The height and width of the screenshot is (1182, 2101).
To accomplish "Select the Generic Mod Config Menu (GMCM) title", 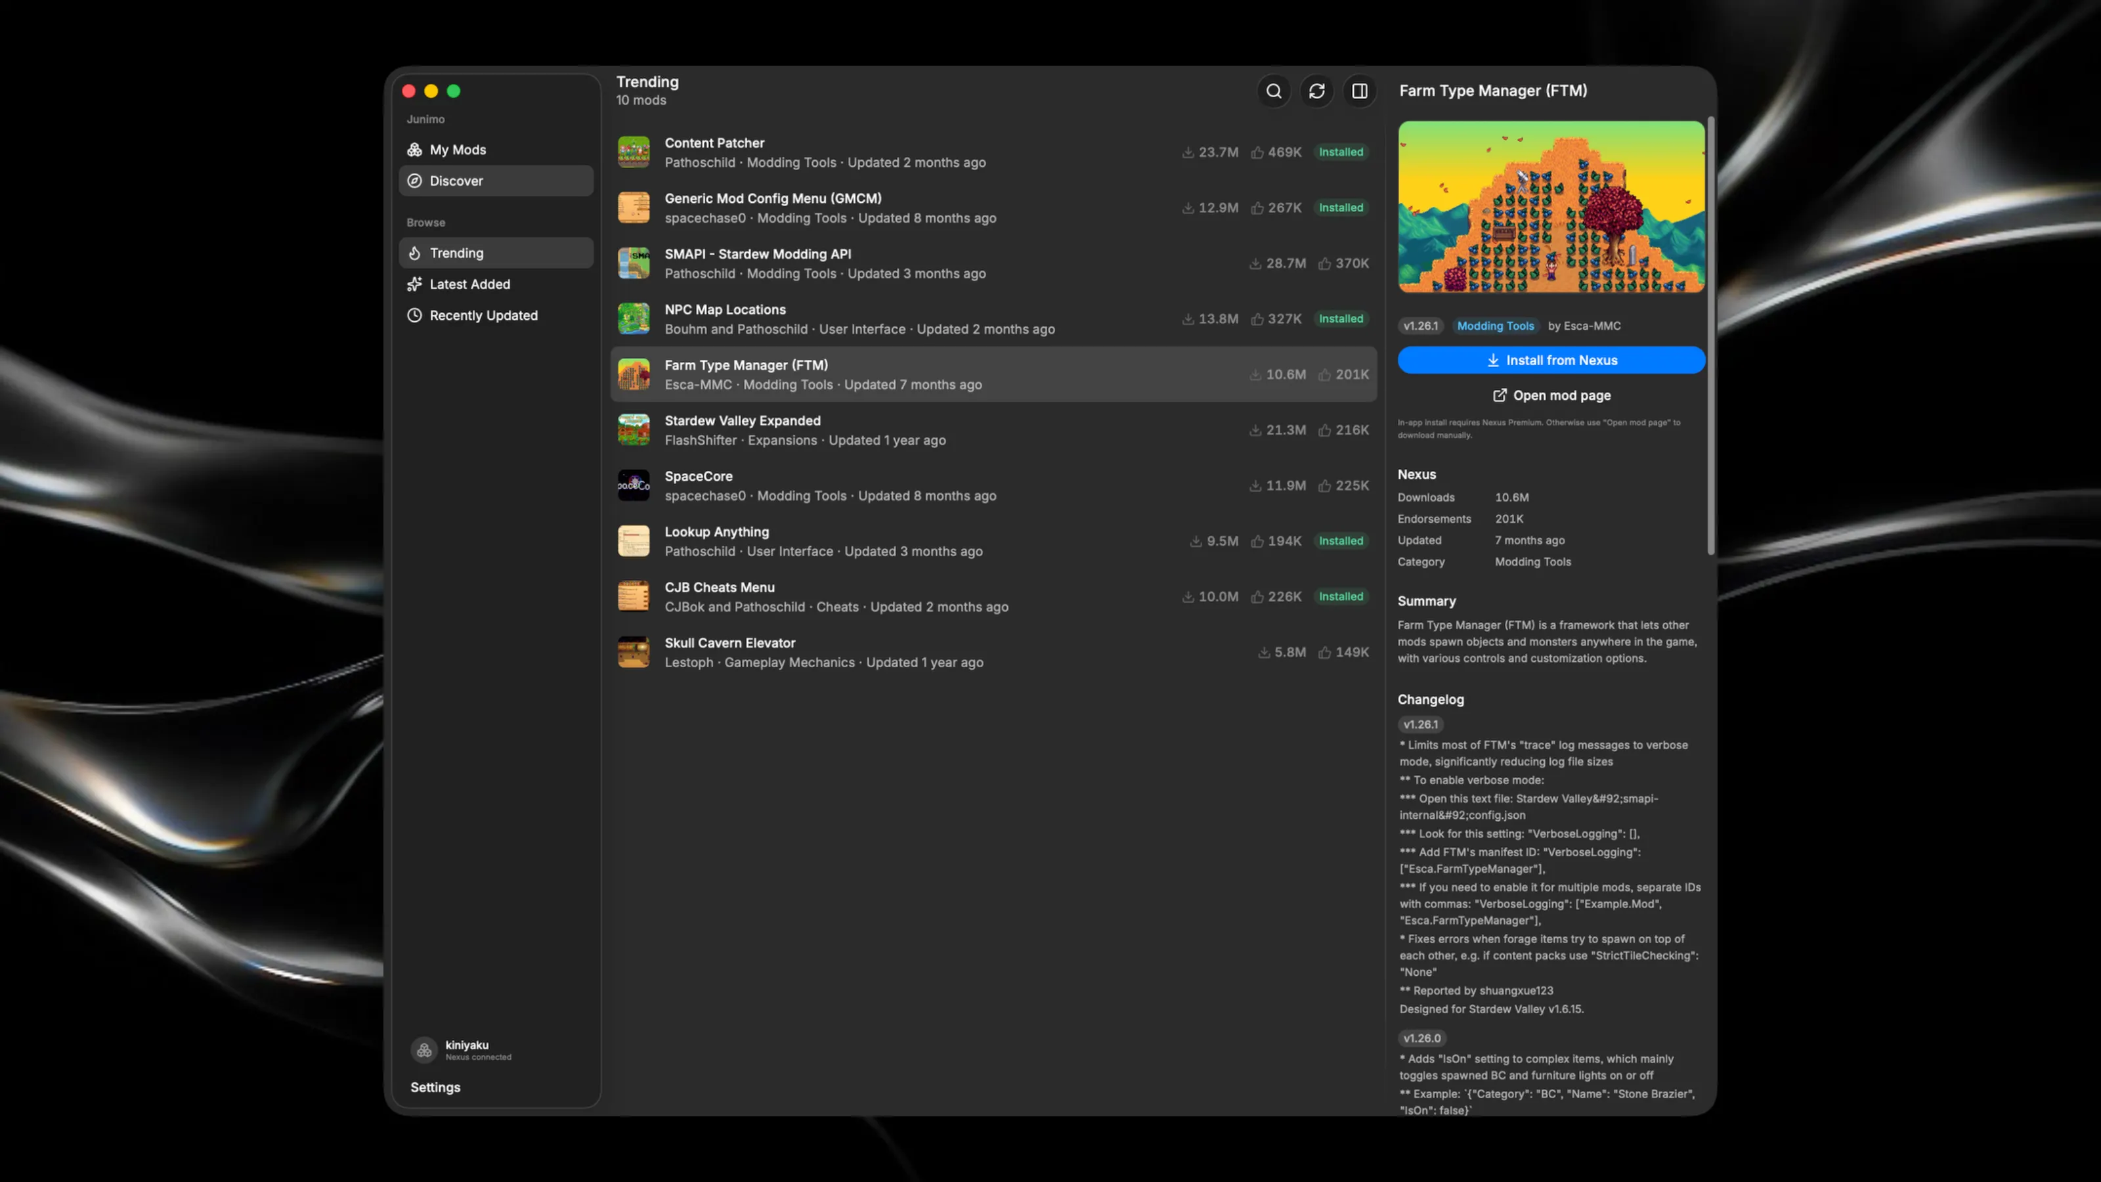I will (773, 198).
